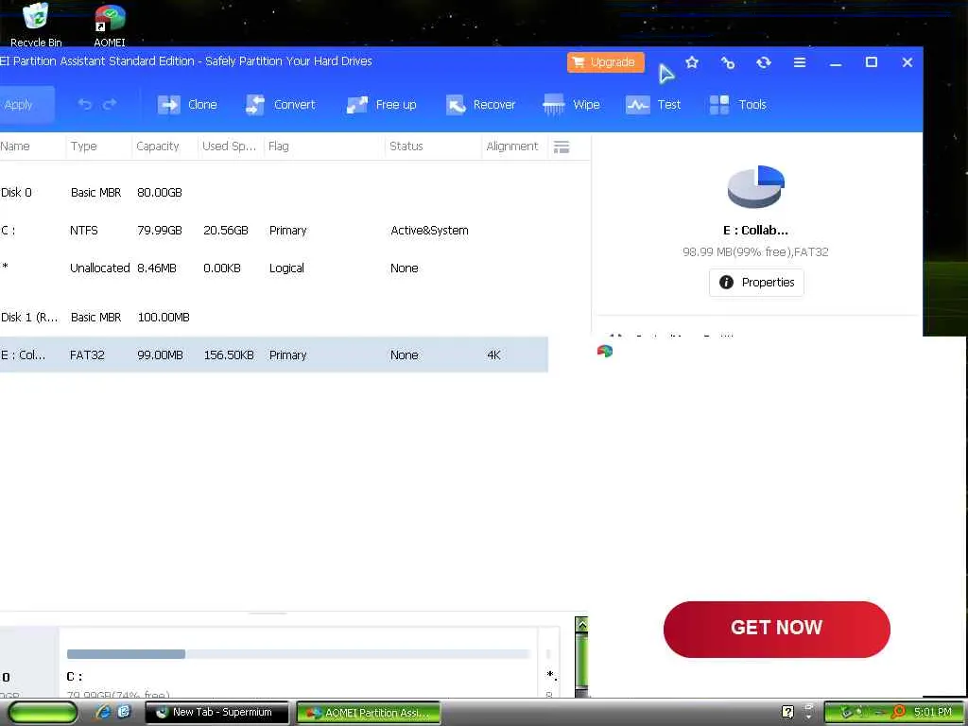Open the AOMEI desktop shortcut icon
The height and width of the screenshot is (726, 968).
click(110, 25)
